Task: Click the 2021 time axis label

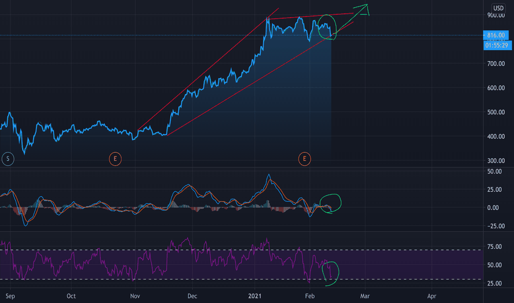Action: pos(255,296)
